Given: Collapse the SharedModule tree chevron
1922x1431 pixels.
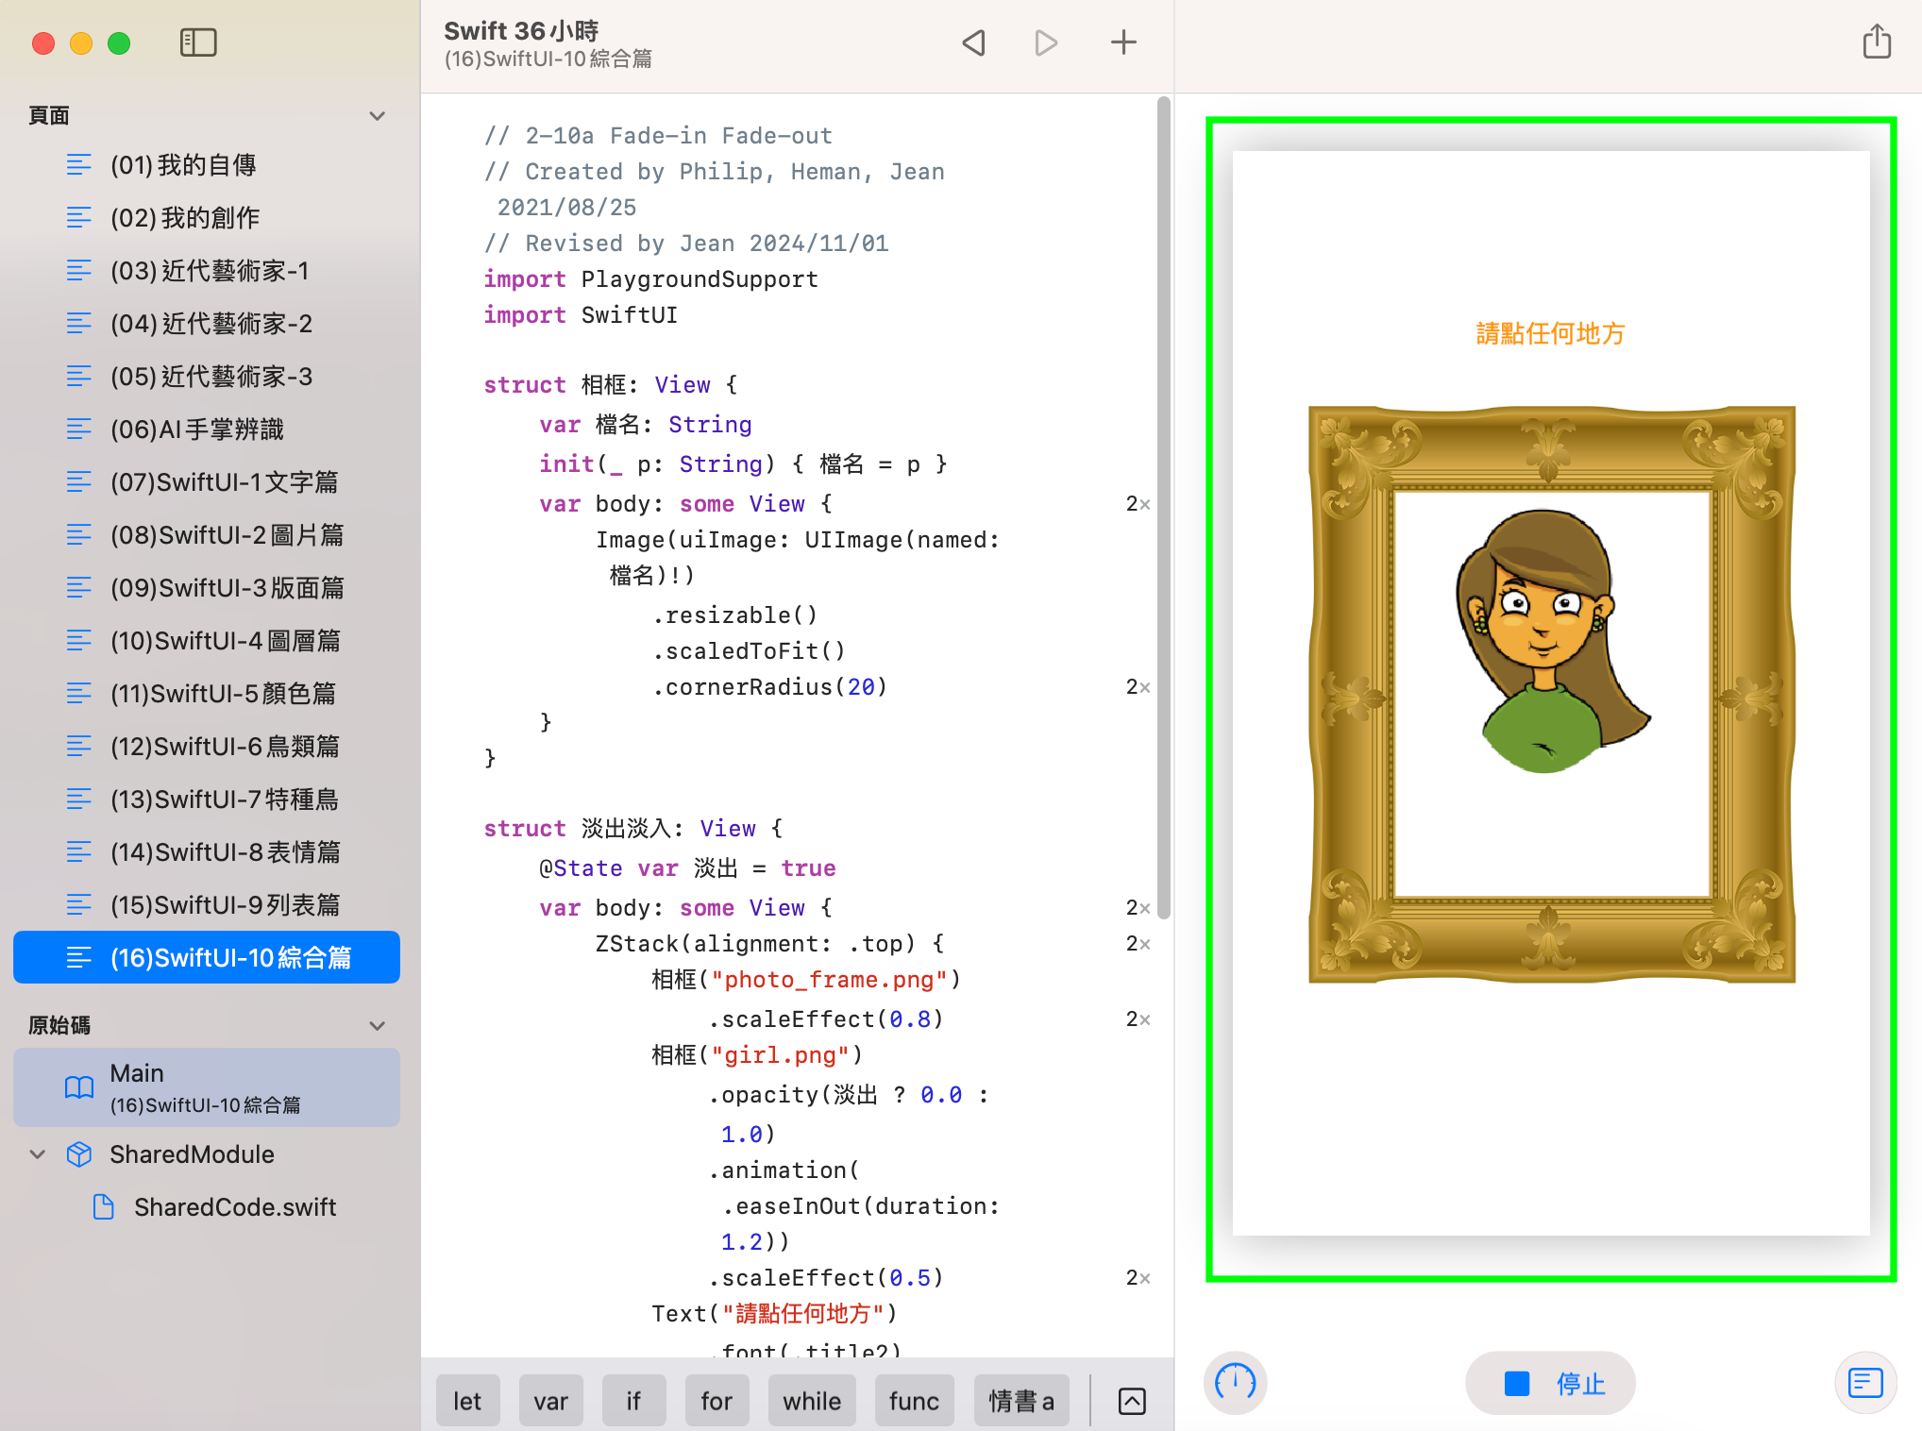Looking at the screenshot, I should [x=38, y=1153].
